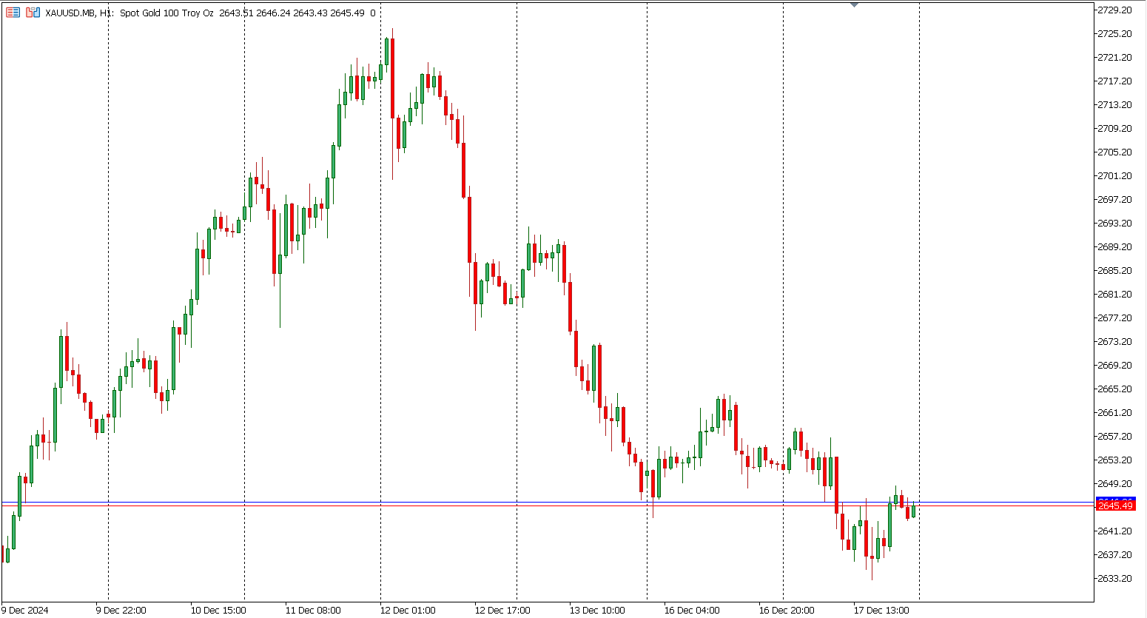Click the '16 Dec 04:00' time axis label
This screenshot has height=618, width=1147.
692,611
